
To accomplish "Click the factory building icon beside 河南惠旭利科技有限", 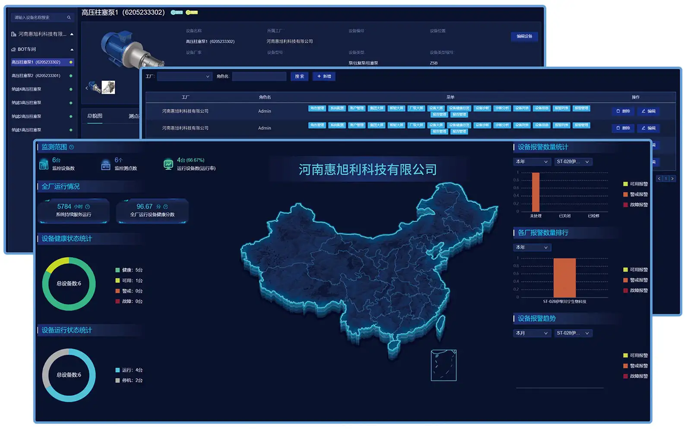I will click(14, 34).
